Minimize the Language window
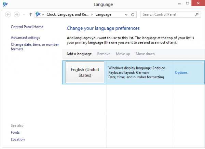Viewport: 205px width, 149px height. pyautogui.click(x=179, y=3)
